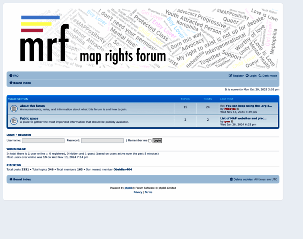Open the About this forum section
Screen dimensions: 303x239
coord(32,106)
